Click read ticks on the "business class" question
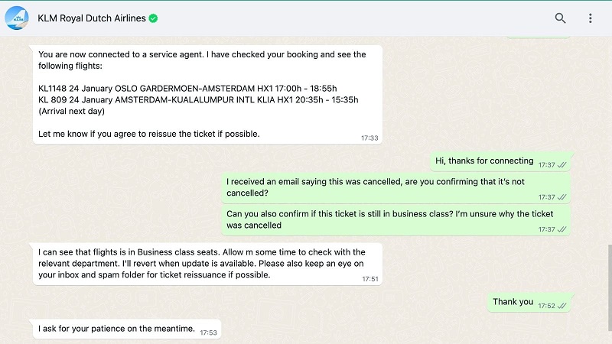Viewport: 612px width, 344px height. 562,229
